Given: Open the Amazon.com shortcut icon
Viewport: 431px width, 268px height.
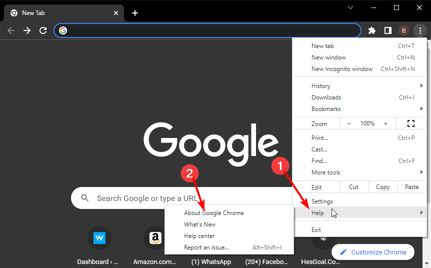Looking at the screenshot, I should coord(155,238).
